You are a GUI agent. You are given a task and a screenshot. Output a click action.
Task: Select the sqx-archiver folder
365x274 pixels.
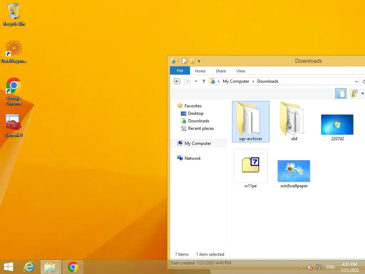pyautogui.click(x=251, y=122)
